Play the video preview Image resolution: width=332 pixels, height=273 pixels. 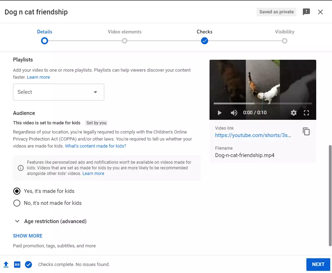coord(220,113)
